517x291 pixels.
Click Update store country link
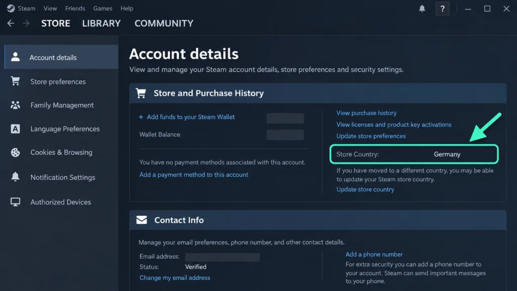pos(365,189)
